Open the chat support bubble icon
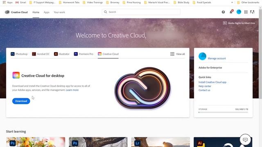This screenshot has height=147, width=262. click(x=245, y=140)
